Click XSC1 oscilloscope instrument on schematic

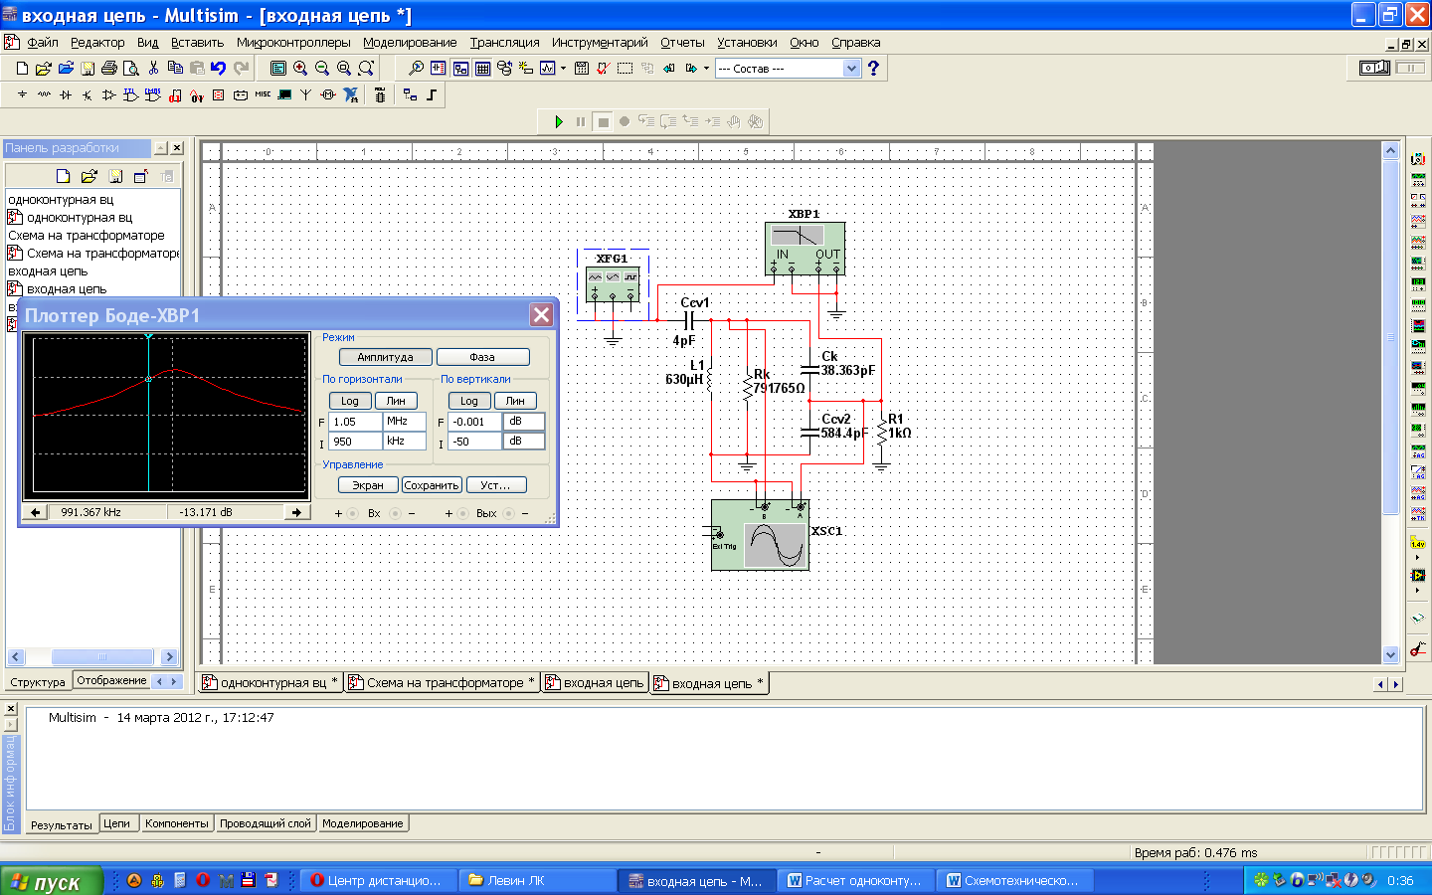[761, 536]
